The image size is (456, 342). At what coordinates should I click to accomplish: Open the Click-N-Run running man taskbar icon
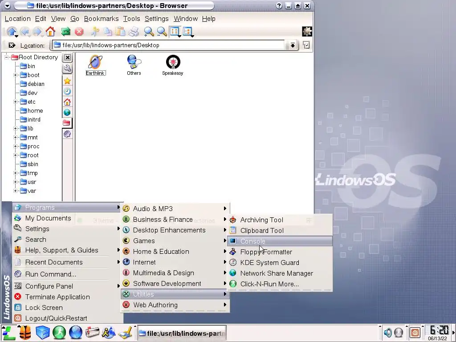[x=59, y=333]
